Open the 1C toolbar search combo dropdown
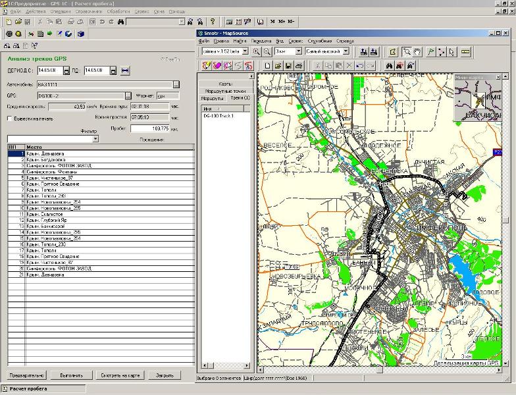 182,22
